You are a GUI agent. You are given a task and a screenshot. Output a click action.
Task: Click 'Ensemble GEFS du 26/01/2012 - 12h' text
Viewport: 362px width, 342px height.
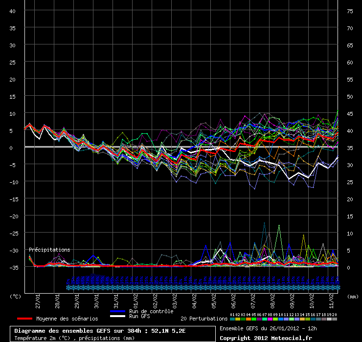(268, 328)
